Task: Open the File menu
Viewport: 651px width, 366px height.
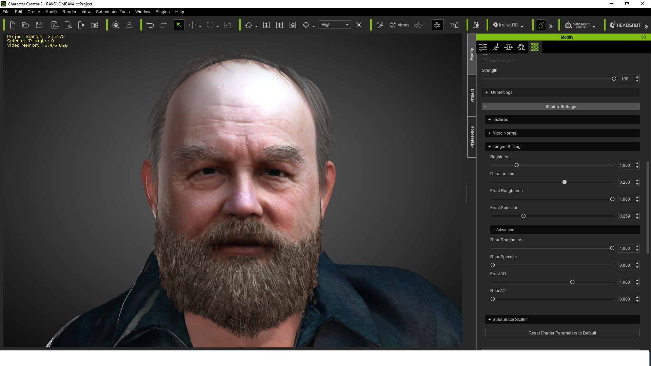Action: tap(6, 12)
